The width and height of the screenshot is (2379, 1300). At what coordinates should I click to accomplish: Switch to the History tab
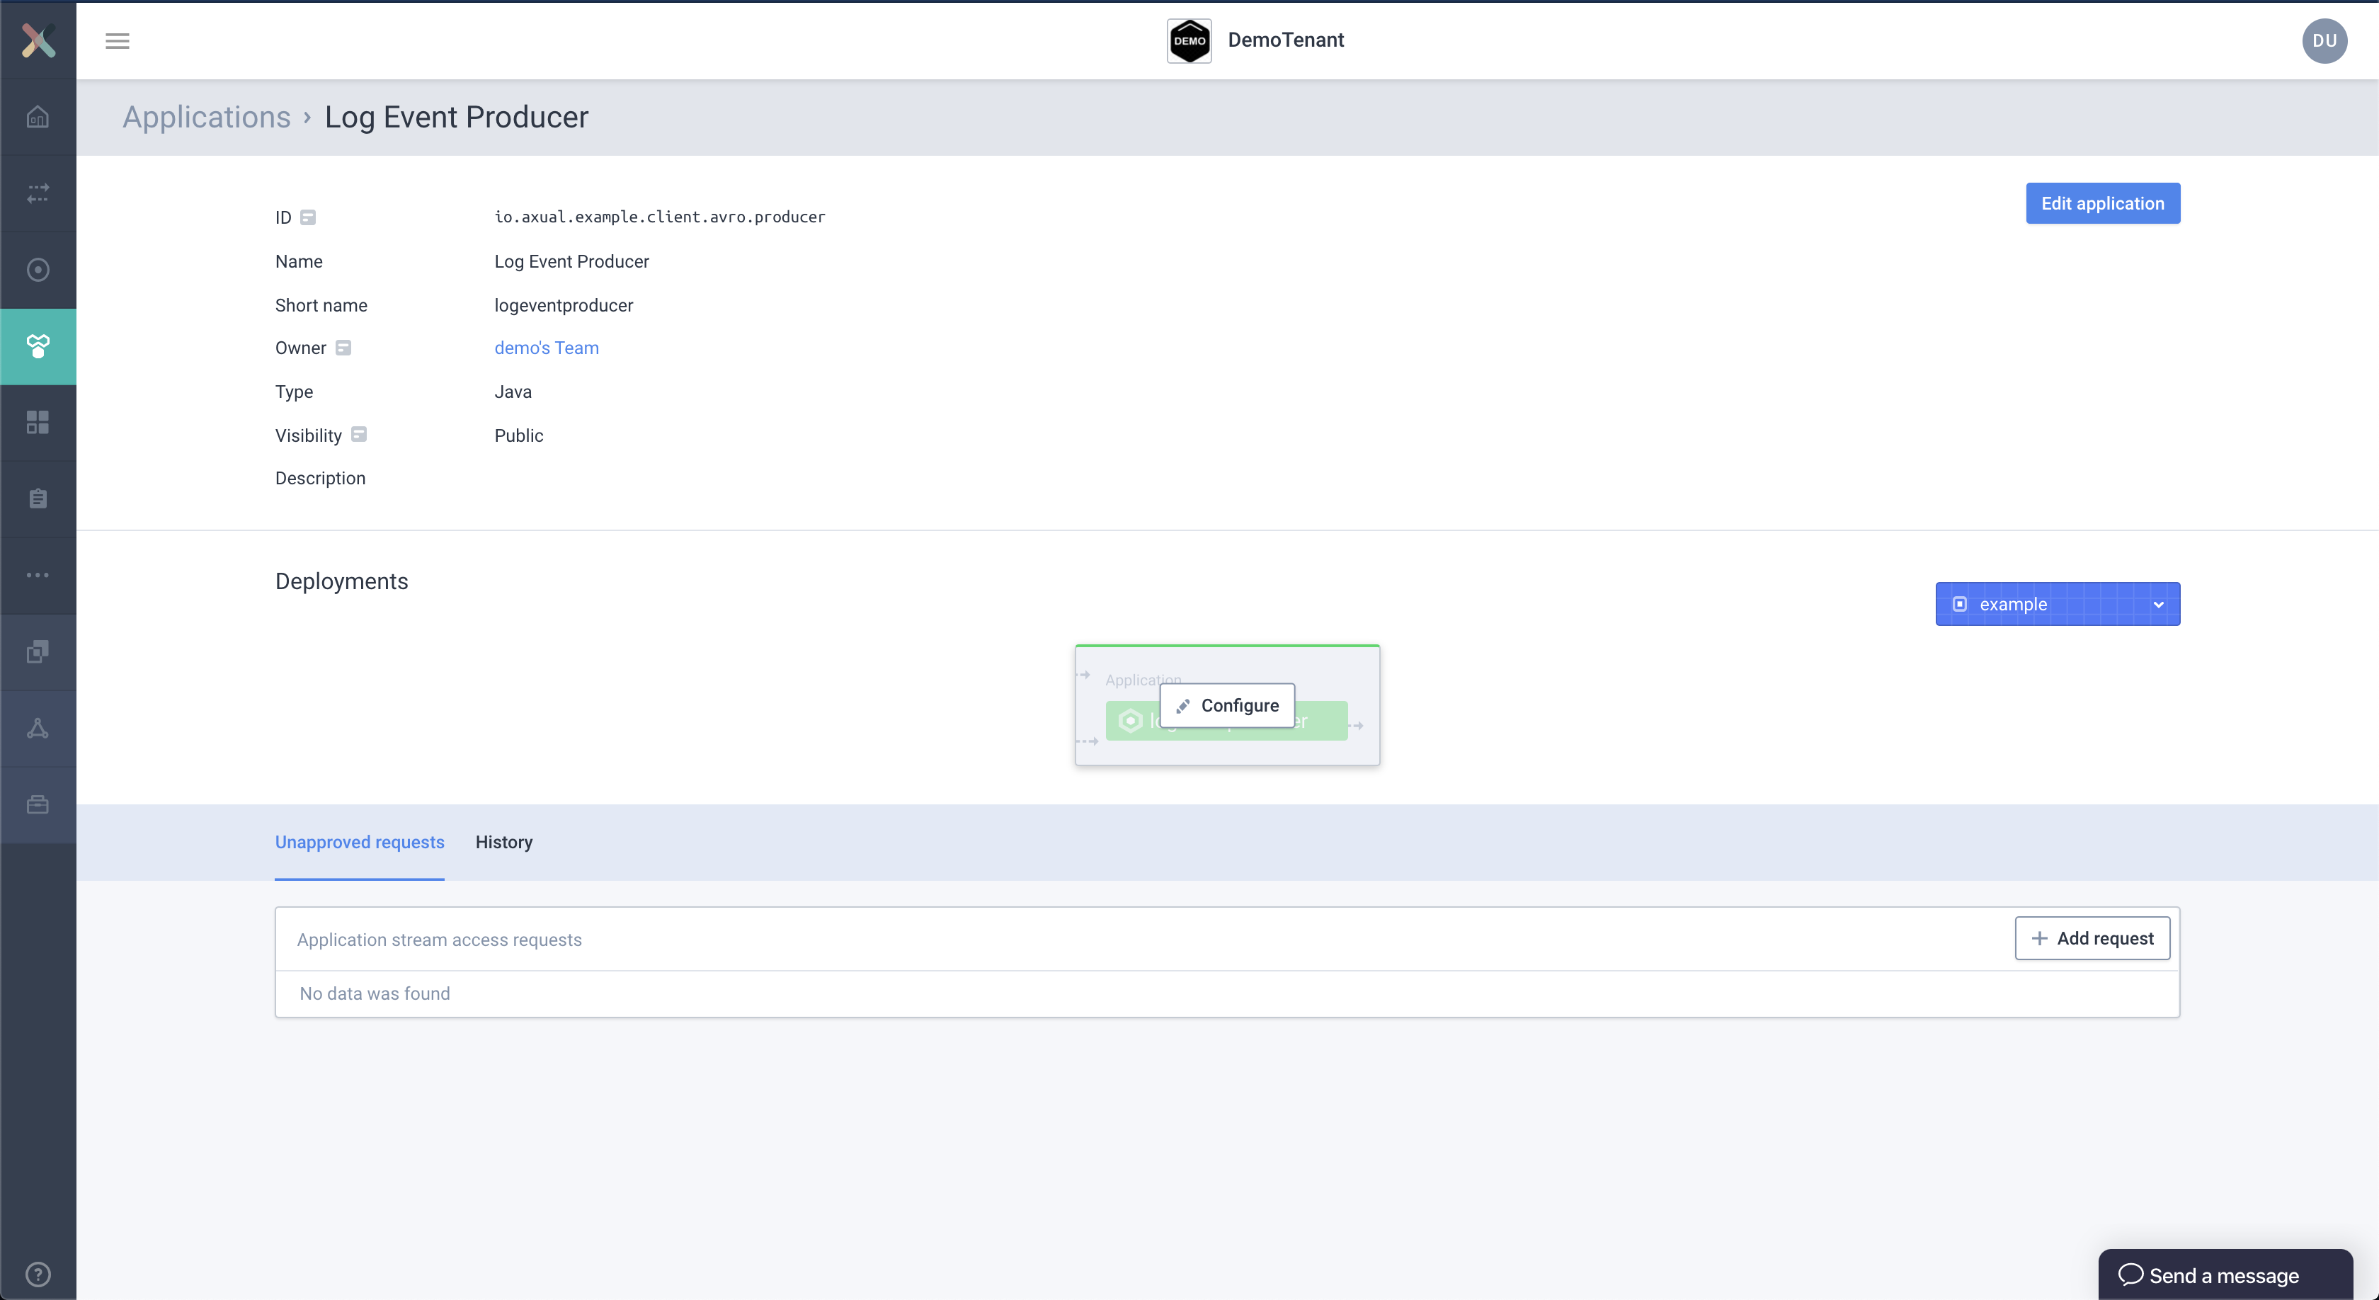click(504, 842)
